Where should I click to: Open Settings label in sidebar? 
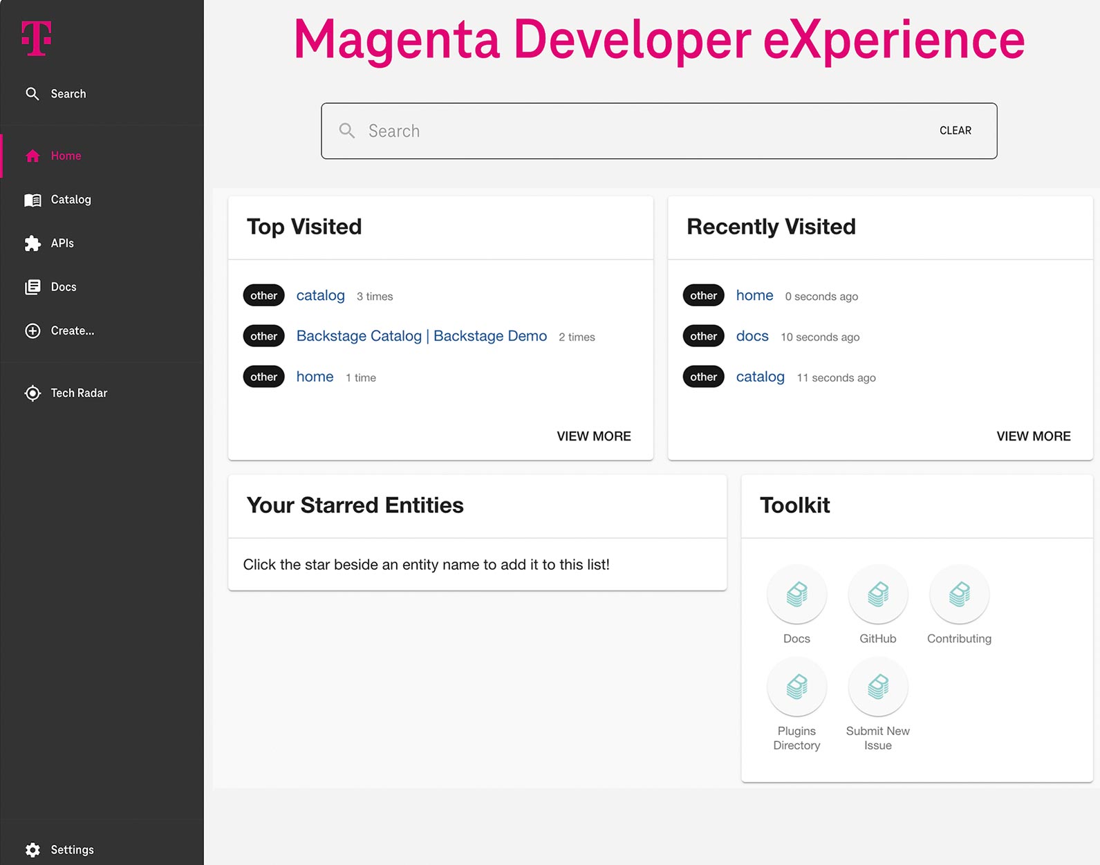72,850
